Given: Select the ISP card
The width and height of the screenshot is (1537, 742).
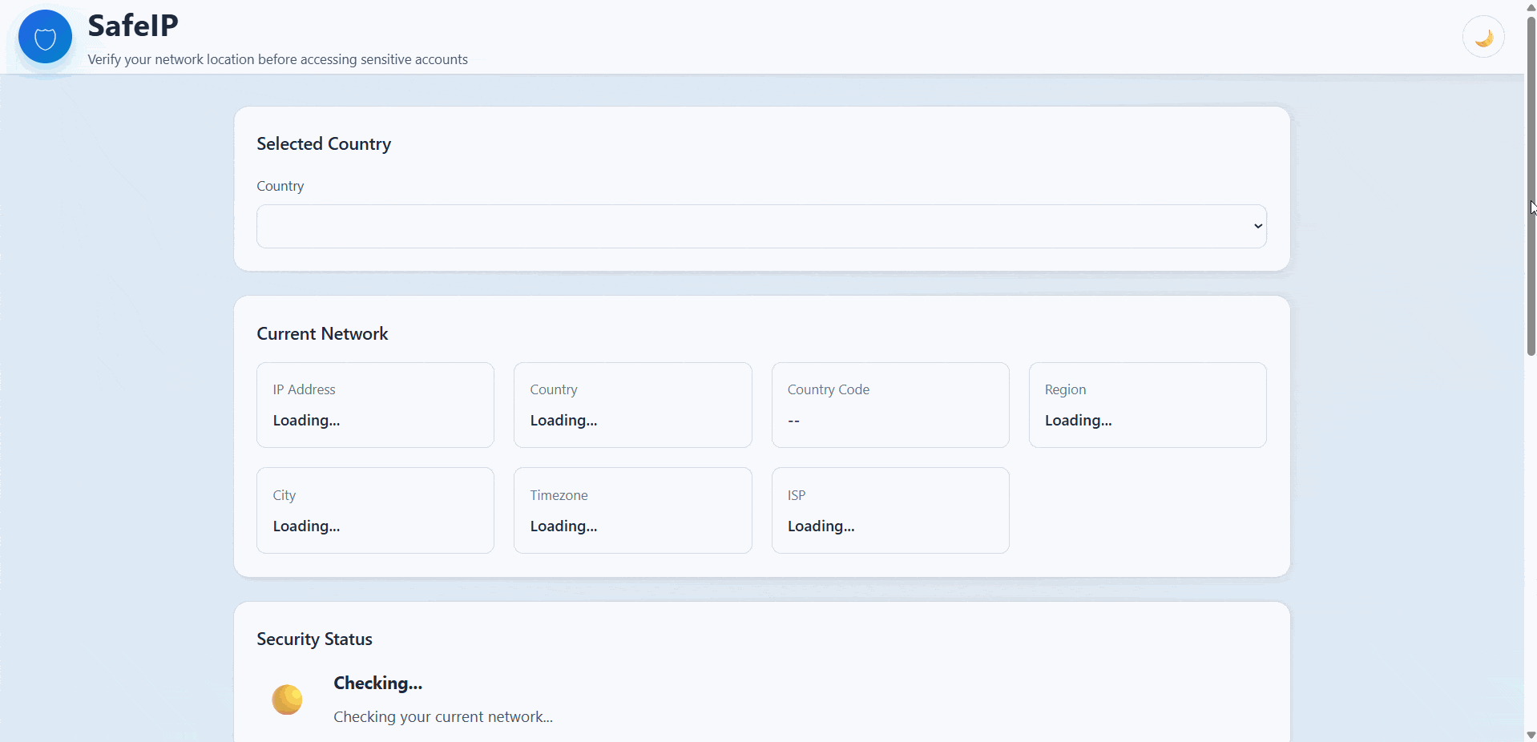Looking at the screenshot, I should 890,510.
